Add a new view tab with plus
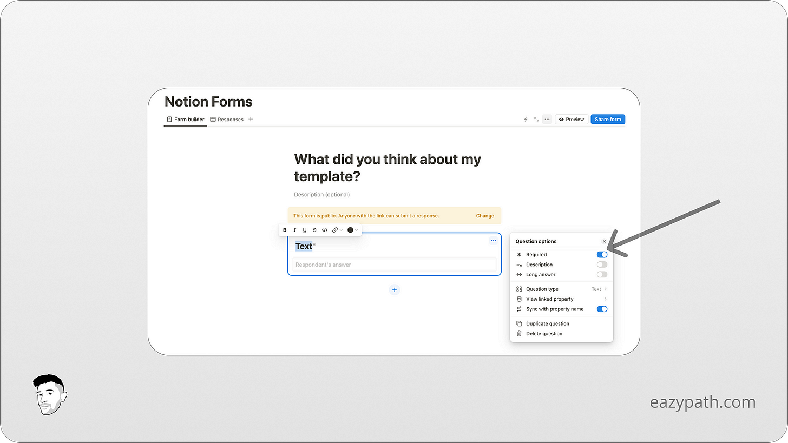This screenshot has height=443, width=788. point(251,119)
